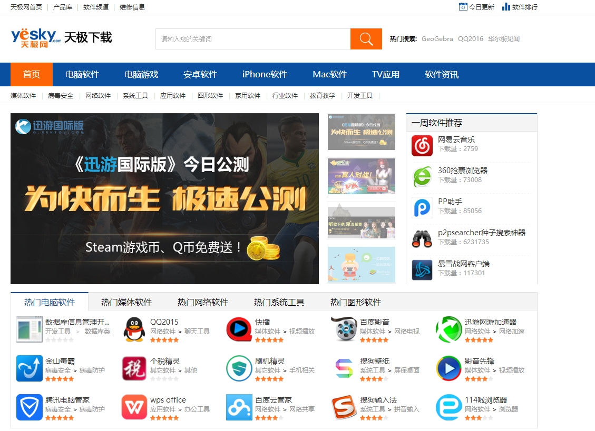Viewport: 595px width, 431px height.
Task: Open the 维修信息 top link
Action: [x=132, y=7]
